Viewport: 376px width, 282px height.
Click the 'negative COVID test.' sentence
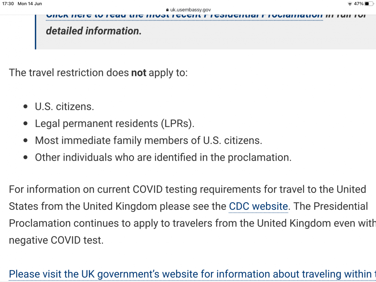point(56,240)
